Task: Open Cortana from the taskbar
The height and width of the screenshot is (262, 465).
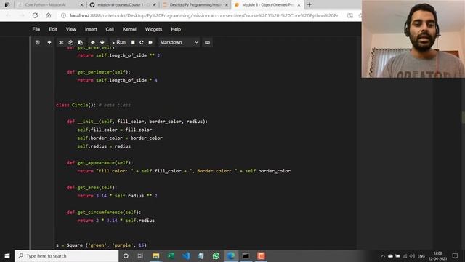Action: point(126,255)
